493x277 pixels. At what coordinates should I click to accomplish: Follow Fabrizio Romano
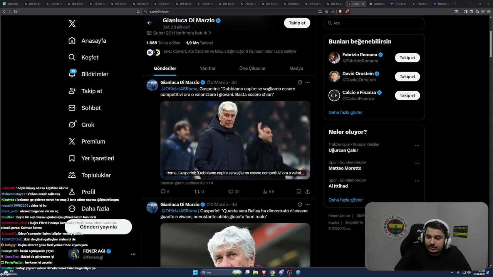coord(407,58)
